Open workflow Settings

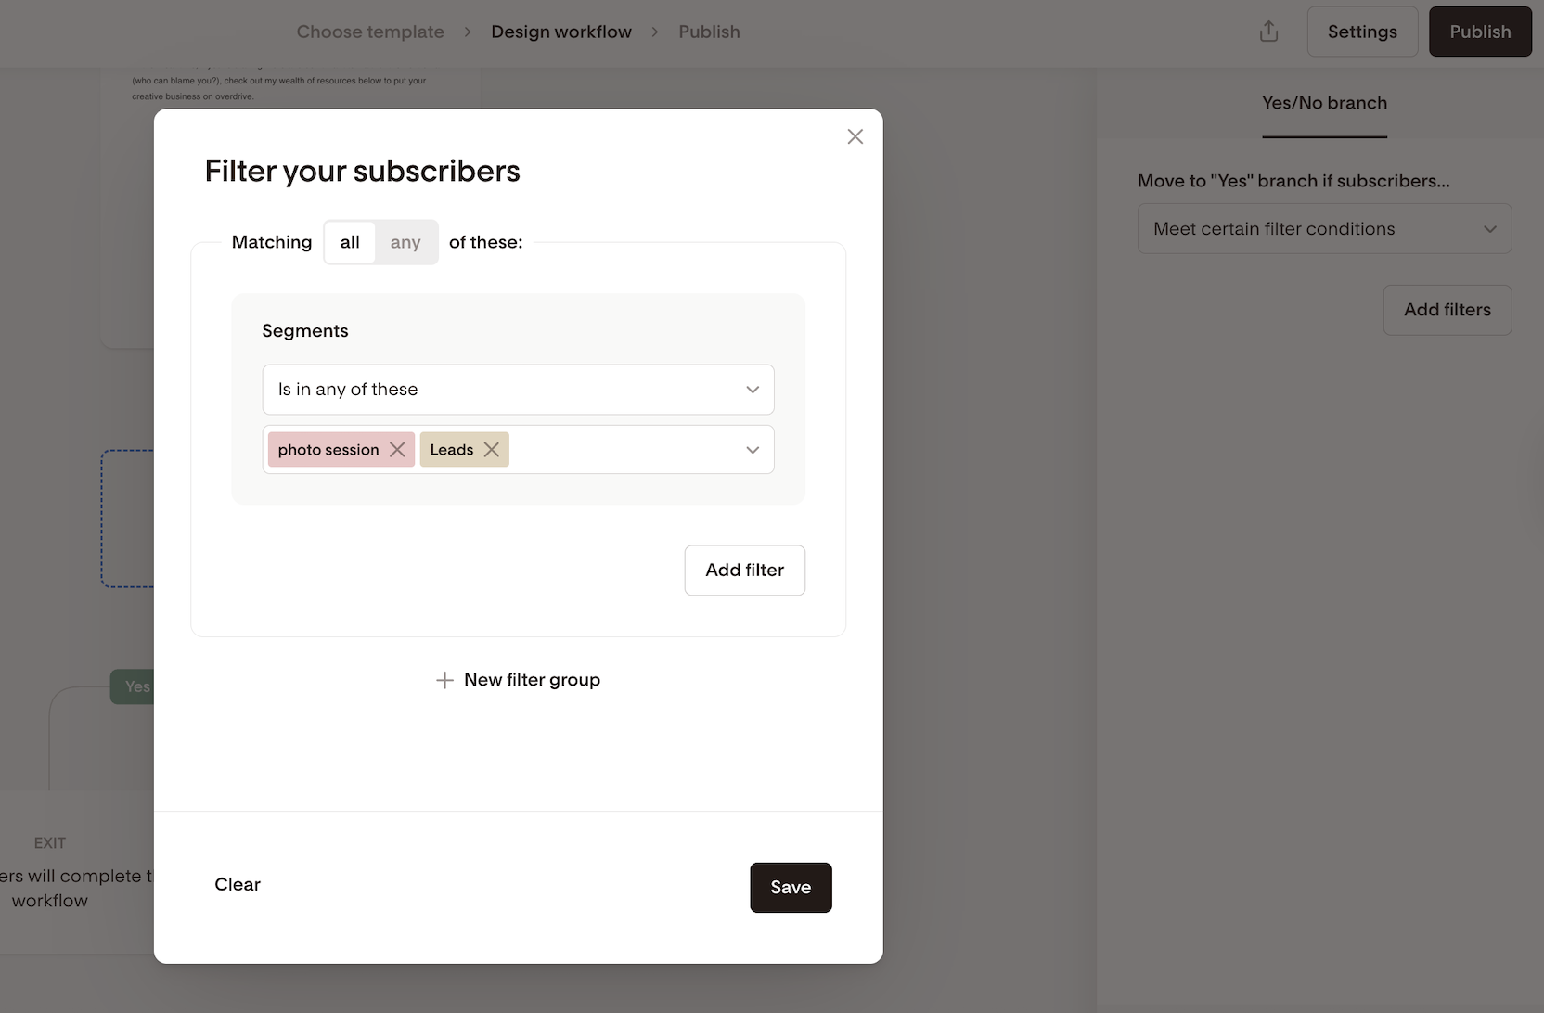pyautogui.click(x=1362, y=32)
